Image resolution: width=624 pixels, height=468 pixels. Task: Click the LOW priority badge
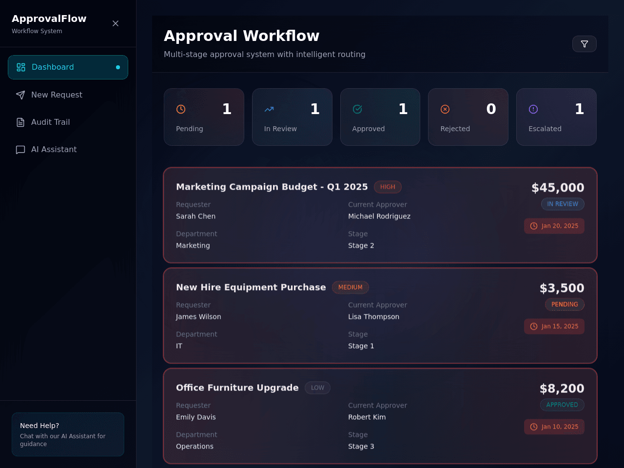pos(317,388)
